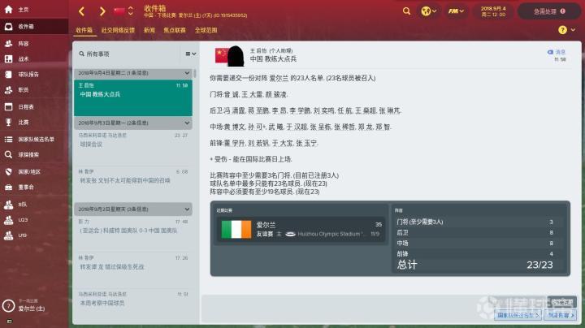Open the FM menu dropdown
Image resolution: width=585 pixels, height=328 pixels.
456,11
